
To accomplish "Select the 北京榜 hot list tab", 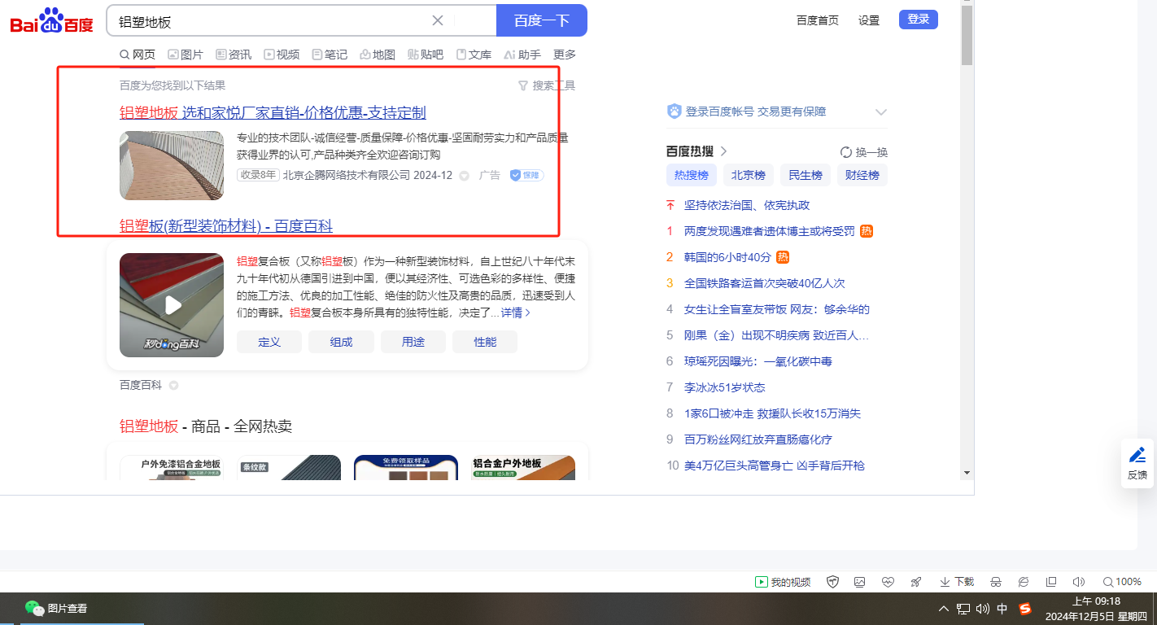I will click(748, 175).
